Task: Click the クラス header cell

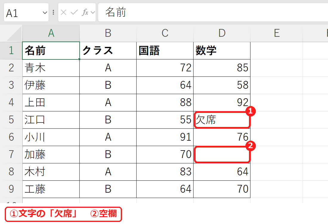Action: 108,50
